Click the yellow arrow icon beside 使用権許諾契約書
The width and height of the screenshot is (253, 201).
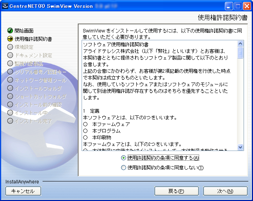(10, 39)
